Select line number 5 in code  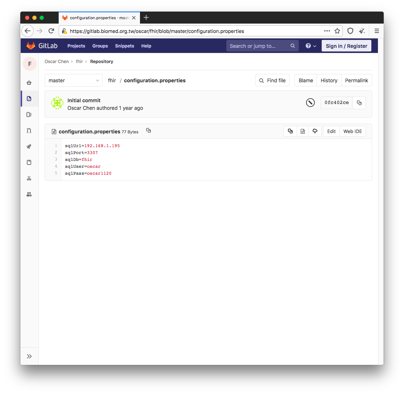[56, 173]
